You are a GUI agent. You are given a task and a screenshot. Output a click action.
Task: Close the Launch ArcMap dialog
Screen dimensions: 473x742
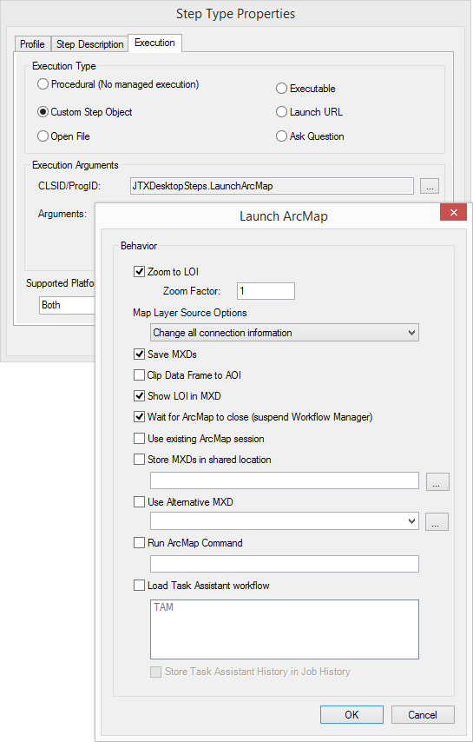454,213
